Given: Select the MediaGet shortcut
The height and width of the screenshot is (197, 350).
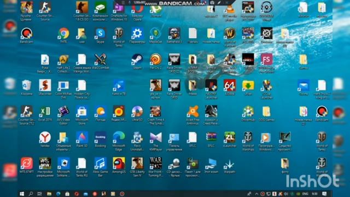Looking at the screenshot, I should (x=155, y=34).
